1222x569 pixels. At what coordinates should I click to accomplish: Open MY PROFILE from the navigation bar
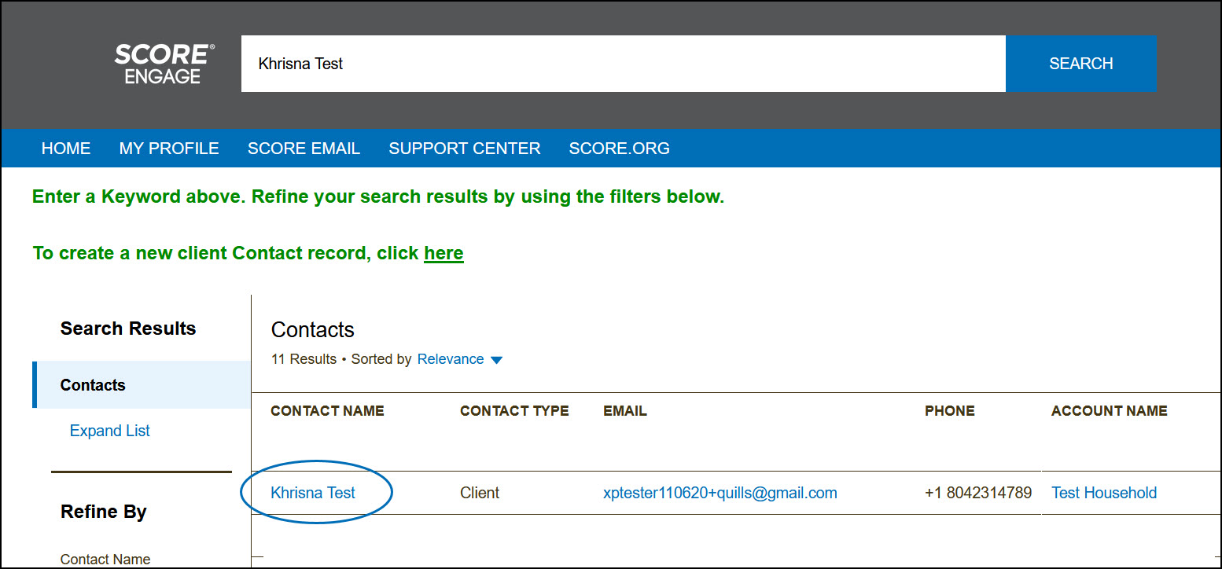[169, 149]
